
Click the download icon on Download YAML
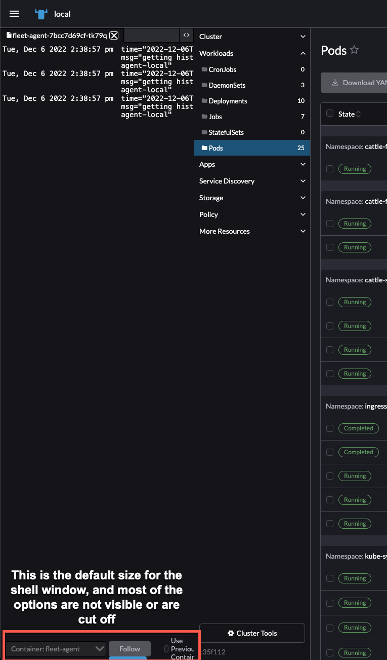point(335,82)
